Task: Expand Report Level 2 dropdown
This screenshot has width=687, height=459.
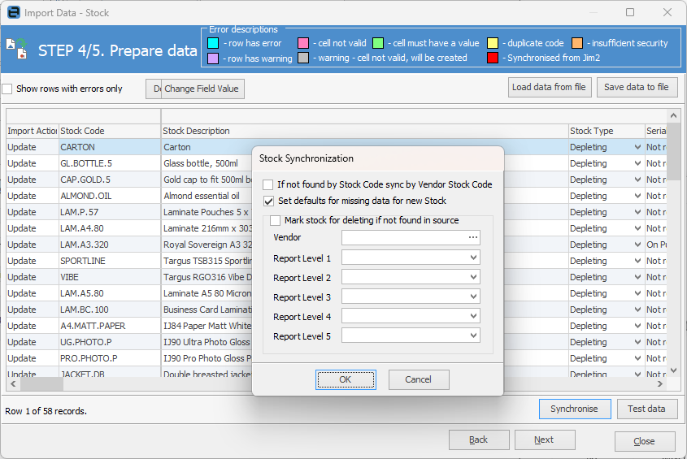Action: click(473, 277)
